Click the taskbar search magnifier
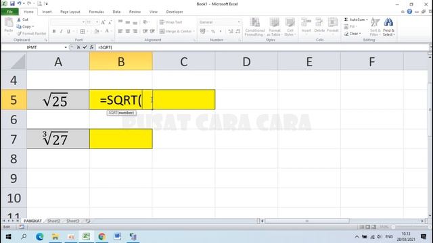 tap(24, 237)
